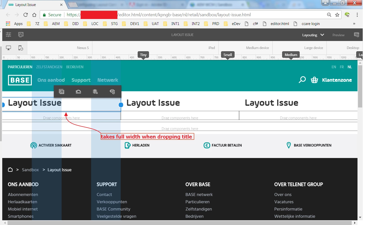365x225 pixels.
Task: Click the hide component eye icon
Action: pos(112,91)
